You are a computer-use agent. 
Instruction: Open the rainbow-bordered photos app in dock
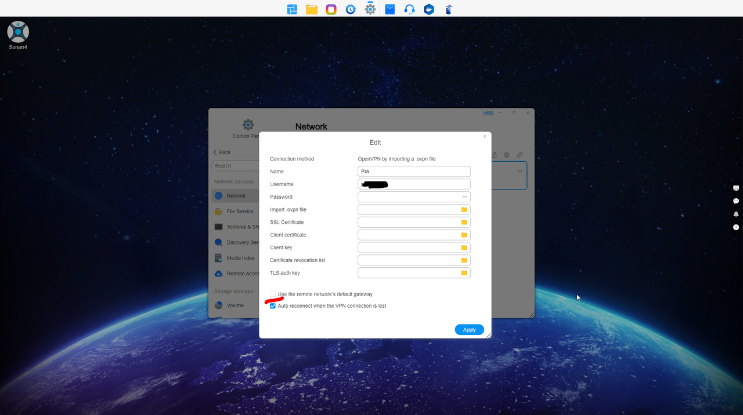tap(331, 9)
